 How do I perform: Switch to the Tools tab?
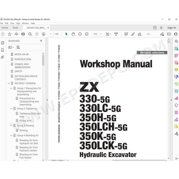tap(15, 28)
